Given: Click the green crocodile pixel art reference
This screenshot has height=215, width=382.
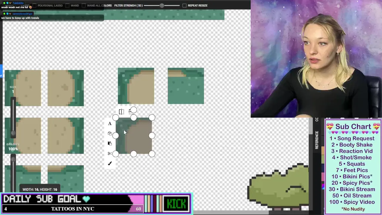Looking at the screenshot, I should pos(278,186).
